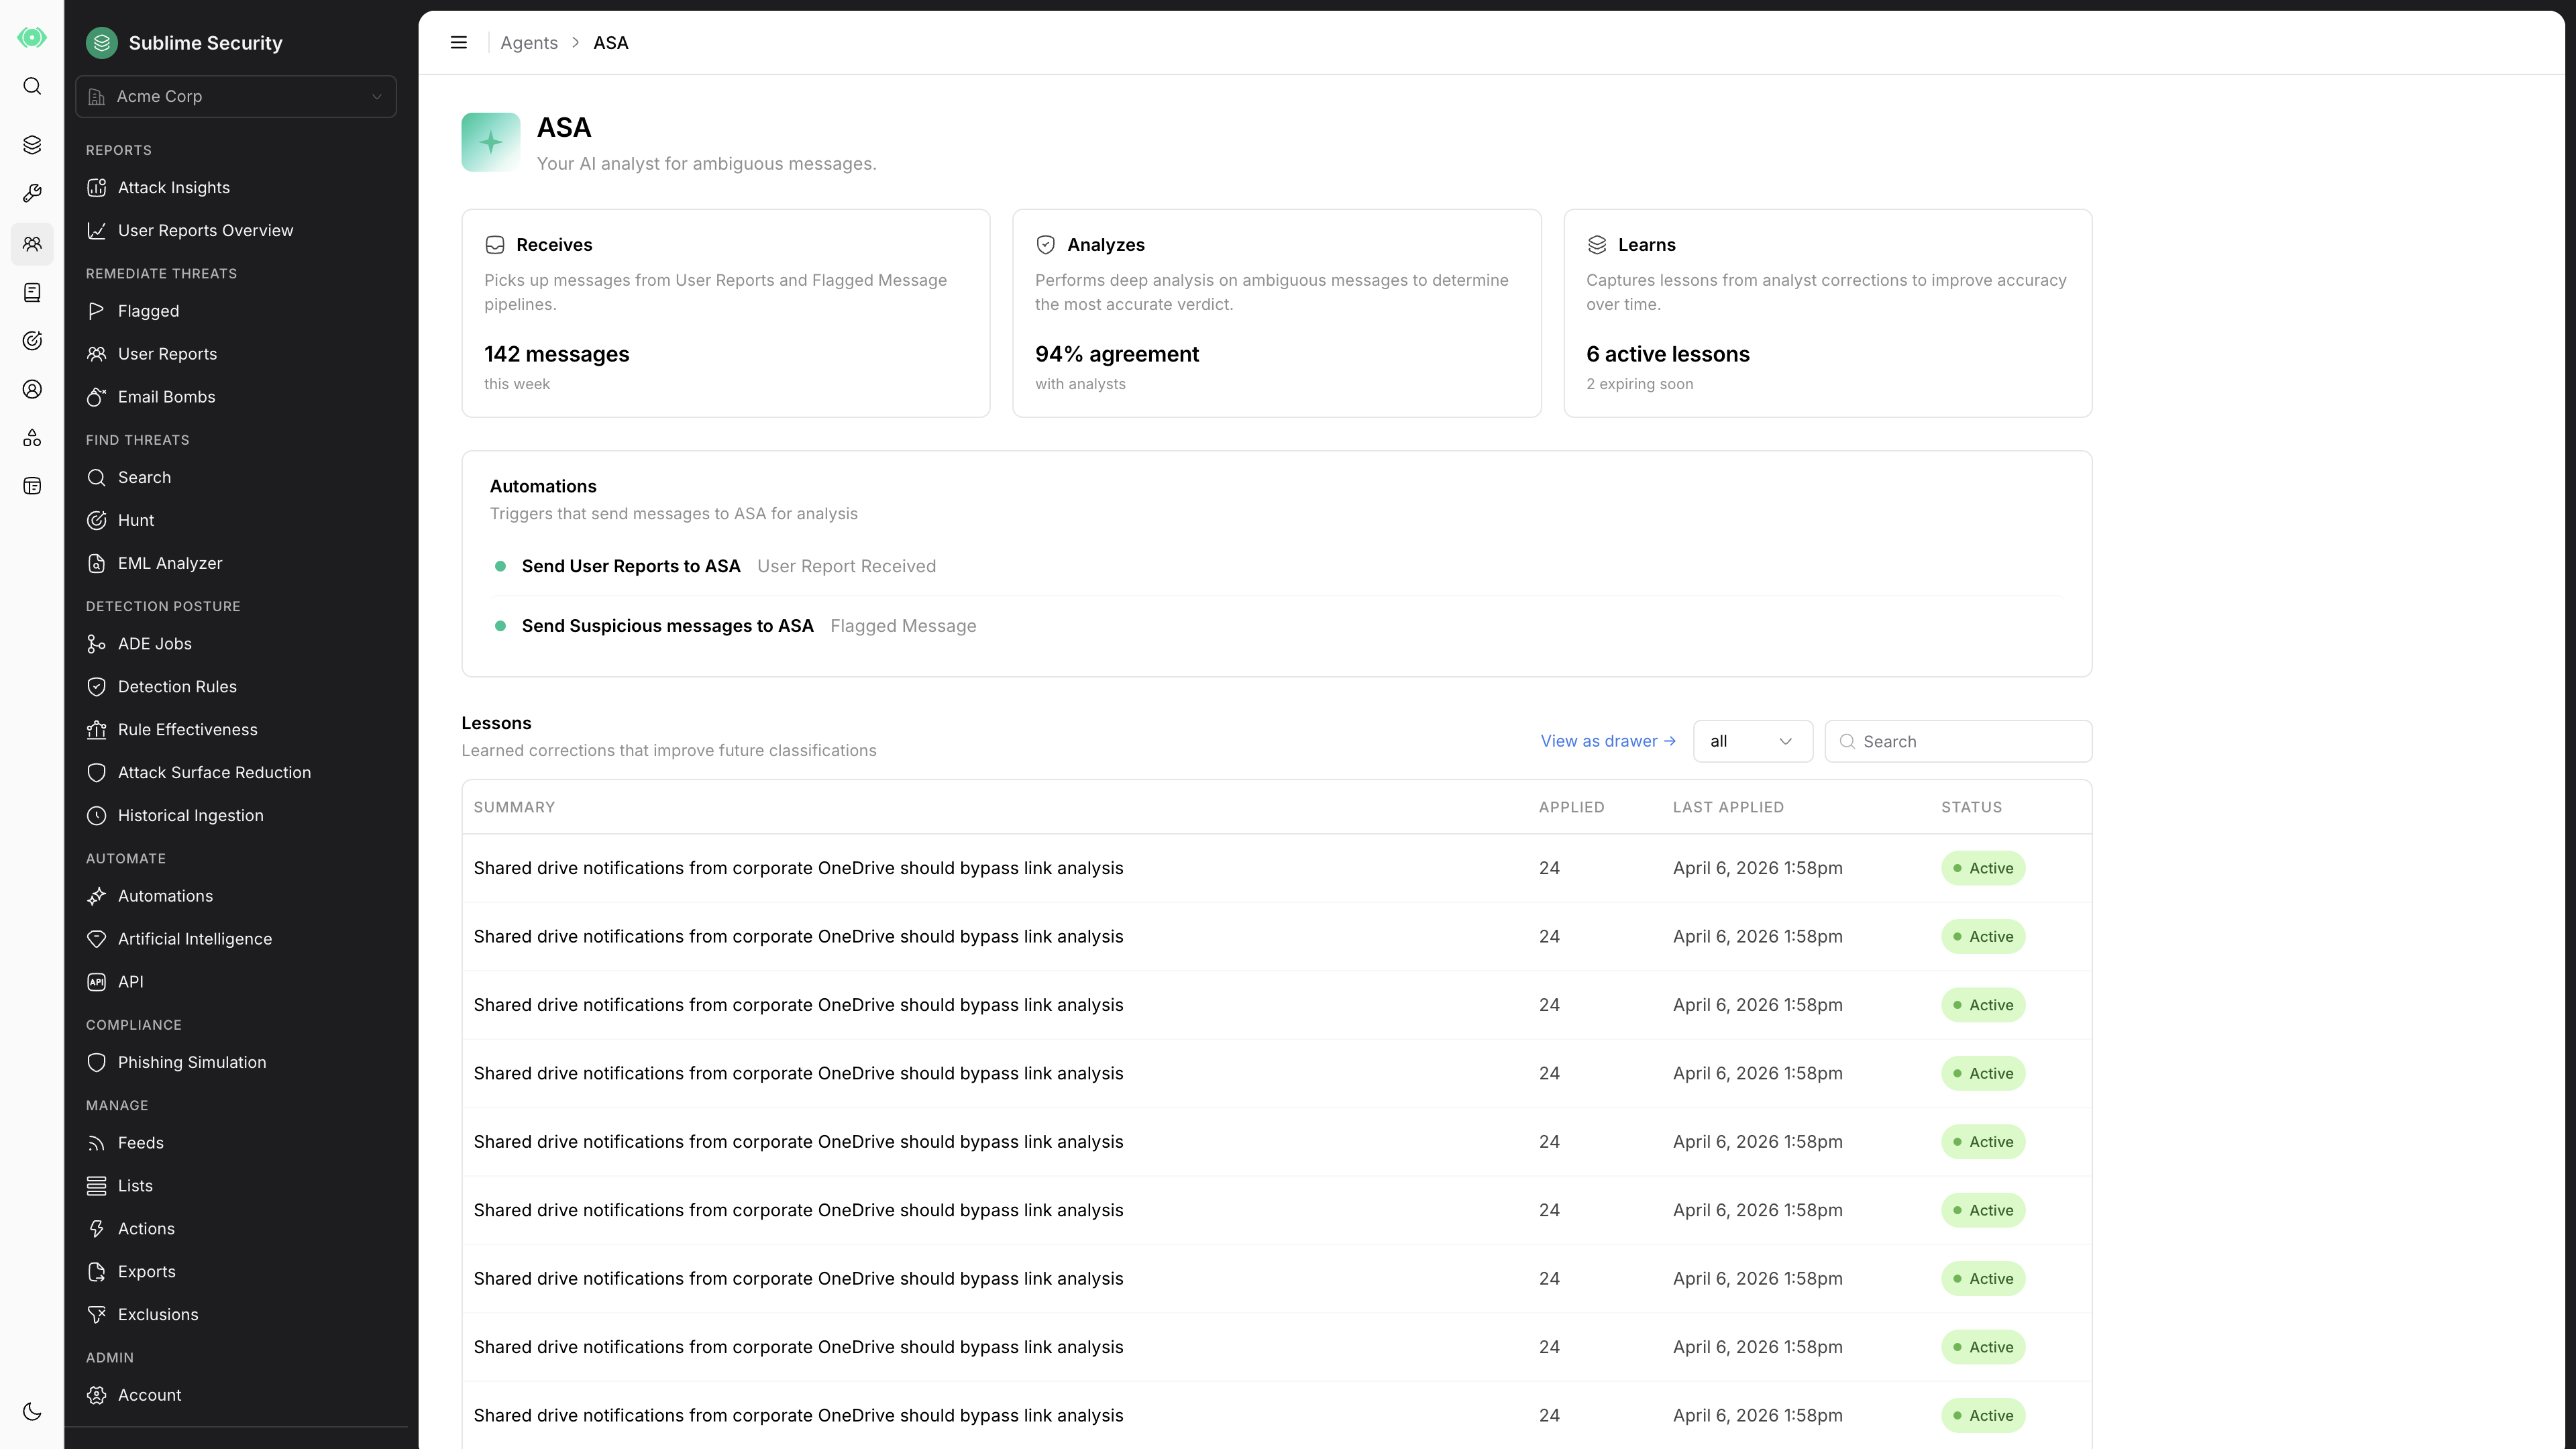Click the ASA sparkle logo tile
The image size is (2576, 1449).
[490, 142]
